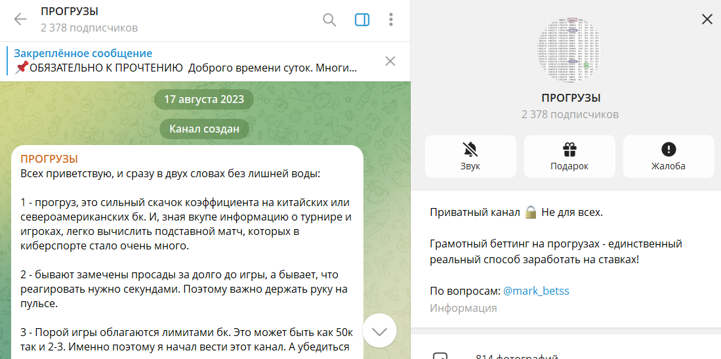Open the @mark_betss contact link
721x359 pixels.
(x=536, y=291)
